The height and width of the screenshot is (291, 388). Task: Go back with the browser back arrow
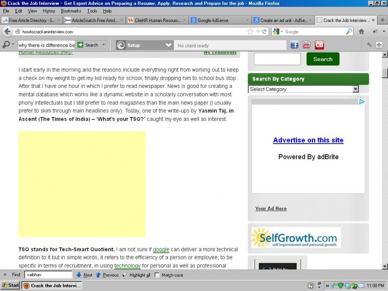[x=8, y=32]
